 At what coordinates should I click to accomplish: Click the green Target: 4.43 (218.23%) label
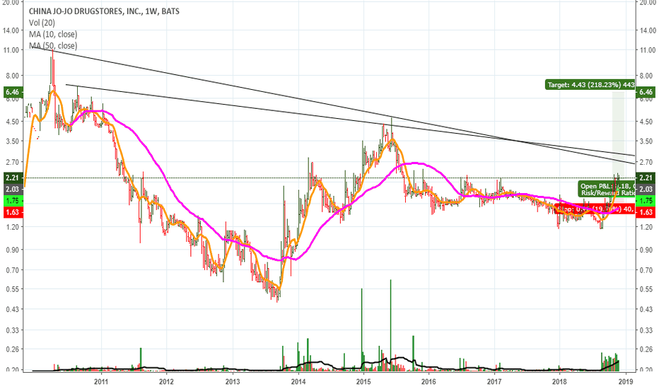590,85
